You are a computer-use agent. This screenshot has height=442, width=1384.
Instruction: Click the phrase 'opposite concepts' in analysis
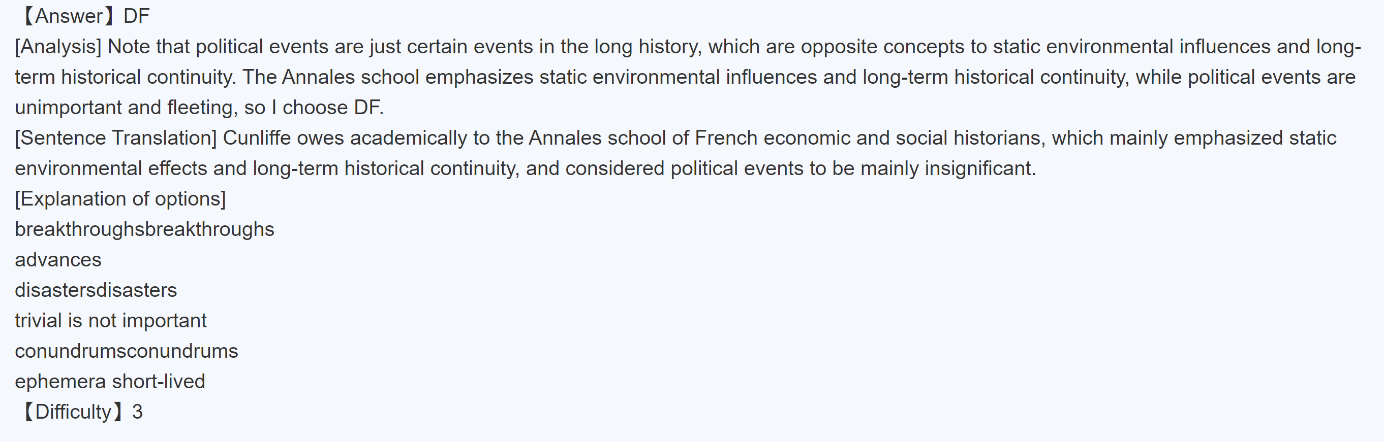pos(882,47)
